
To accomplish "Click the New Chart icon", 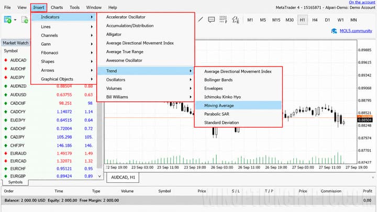I will pyautogui.click(x=8, y=19).
